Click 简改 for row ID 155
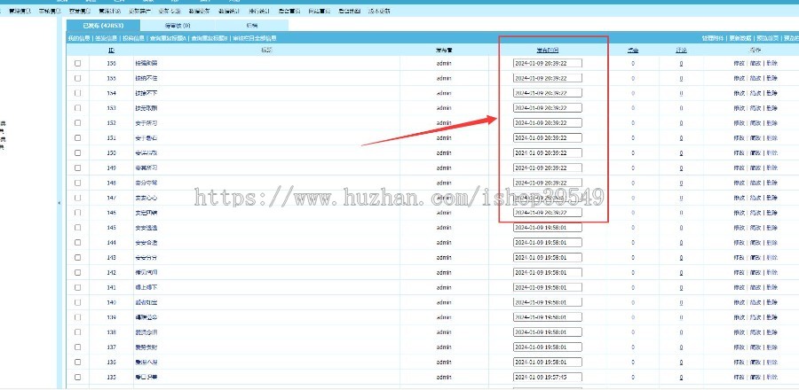 (x=755, y=78)
